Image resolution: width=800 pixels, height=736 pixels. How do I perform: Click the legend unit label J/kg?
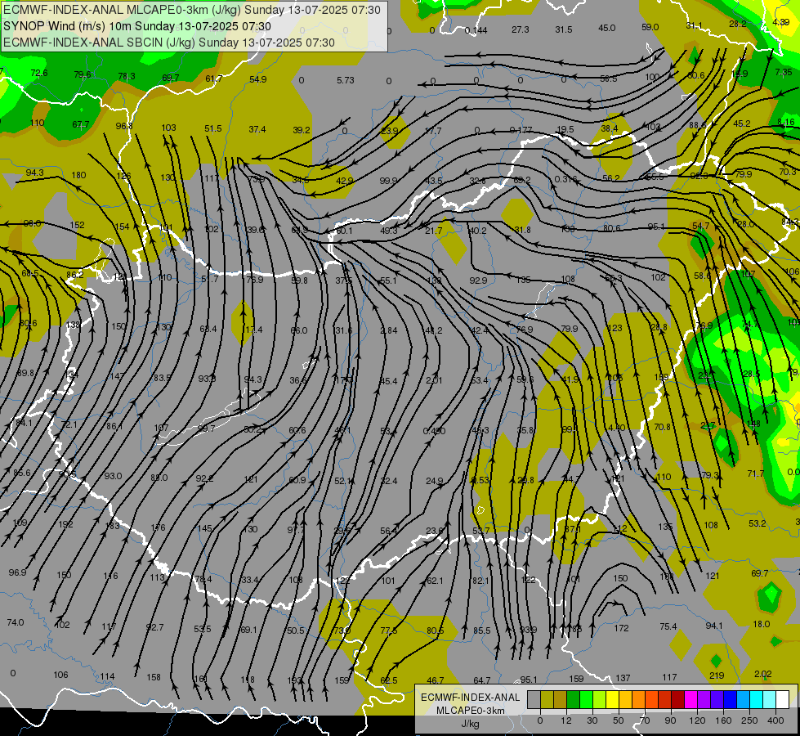point(471,724)
